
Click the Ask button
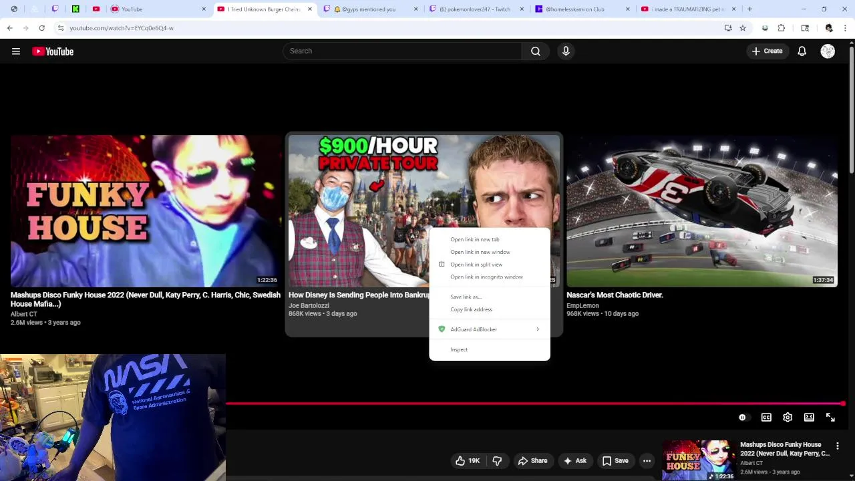(574, 461)
